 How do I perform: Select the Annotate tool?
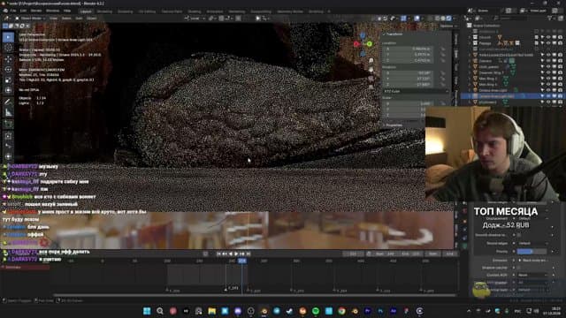[x=8, y=102]
